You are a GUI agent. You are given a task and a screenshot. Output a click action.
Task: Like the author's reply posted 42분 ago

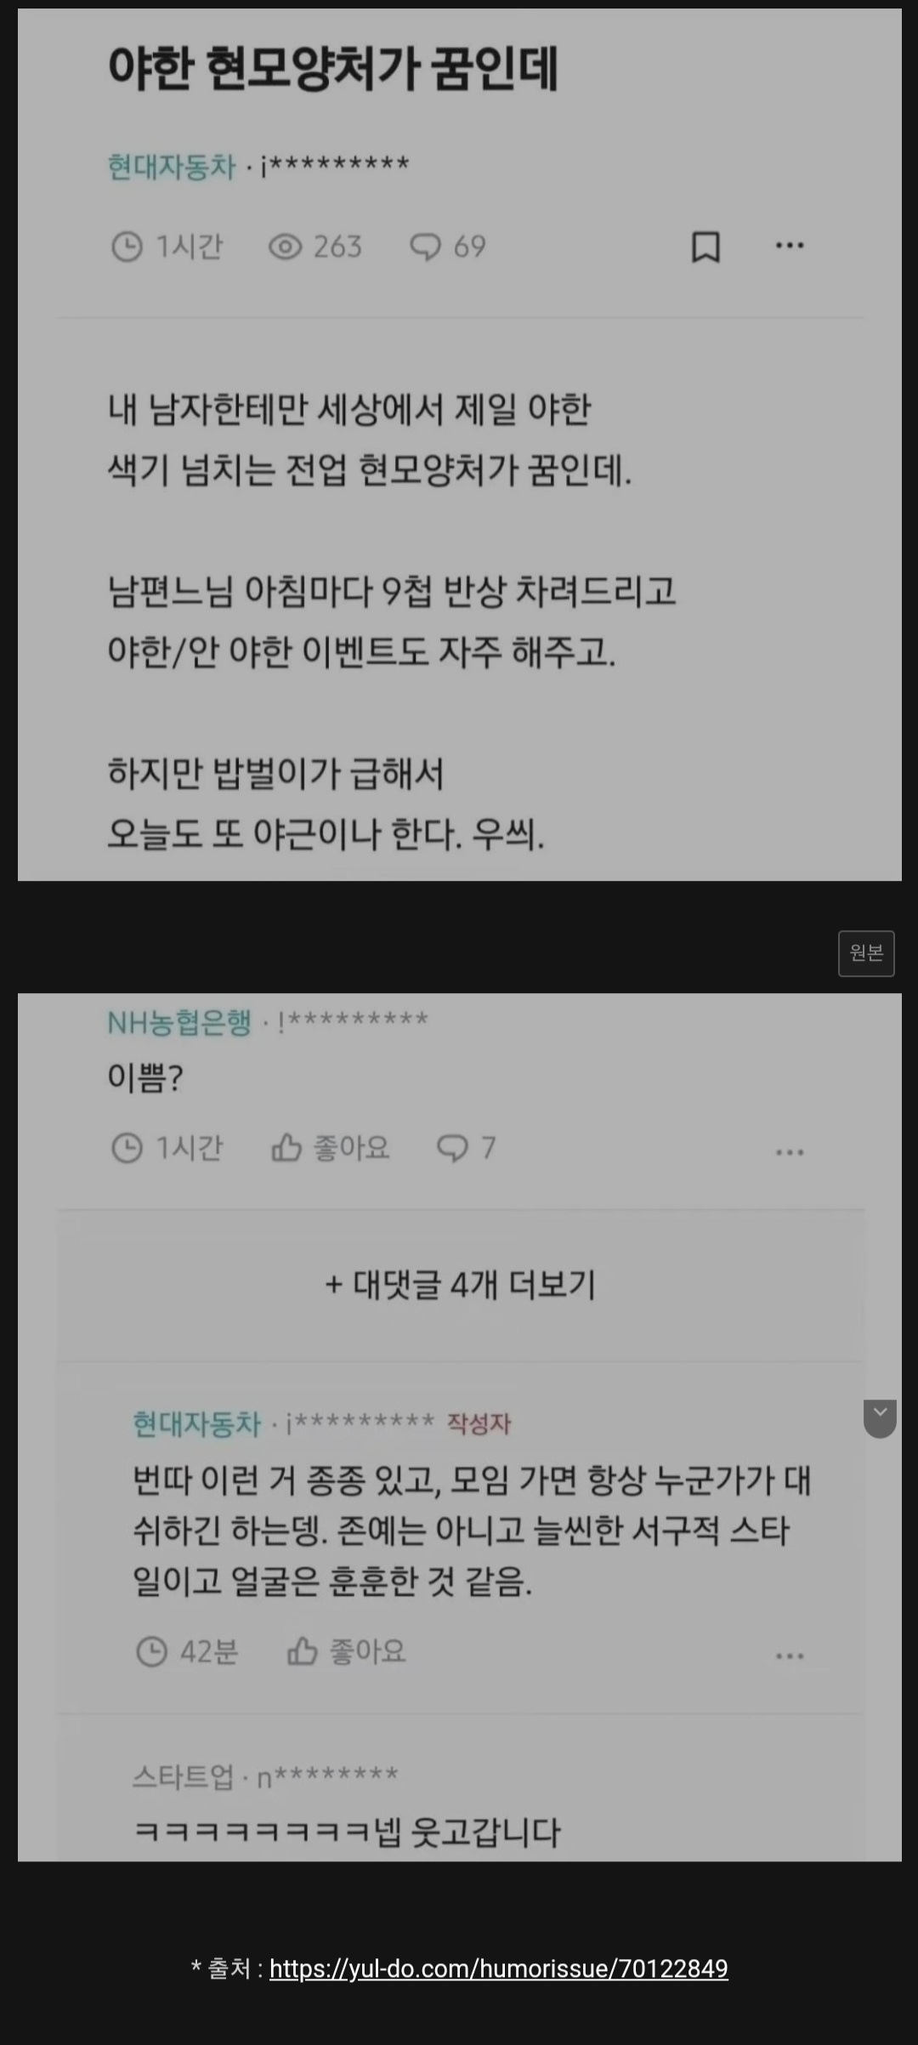tap(303, 1651)
